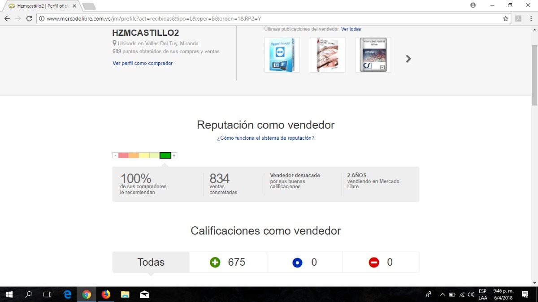Viewport: 538px width, 302px height.
Task: Open the second product thumbnail with white box
Action: click(x=328, y=55)
